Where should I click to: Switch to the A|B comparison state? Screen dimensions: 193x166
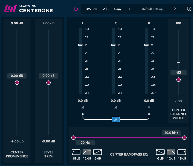click(106, 9)
